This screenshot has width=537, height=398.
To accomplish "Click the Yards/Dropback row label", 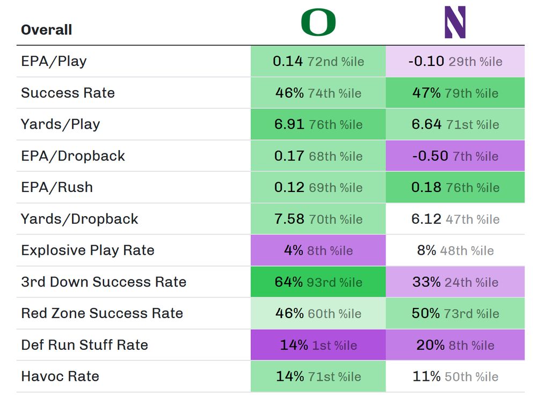I will click(x=79, y=219).
